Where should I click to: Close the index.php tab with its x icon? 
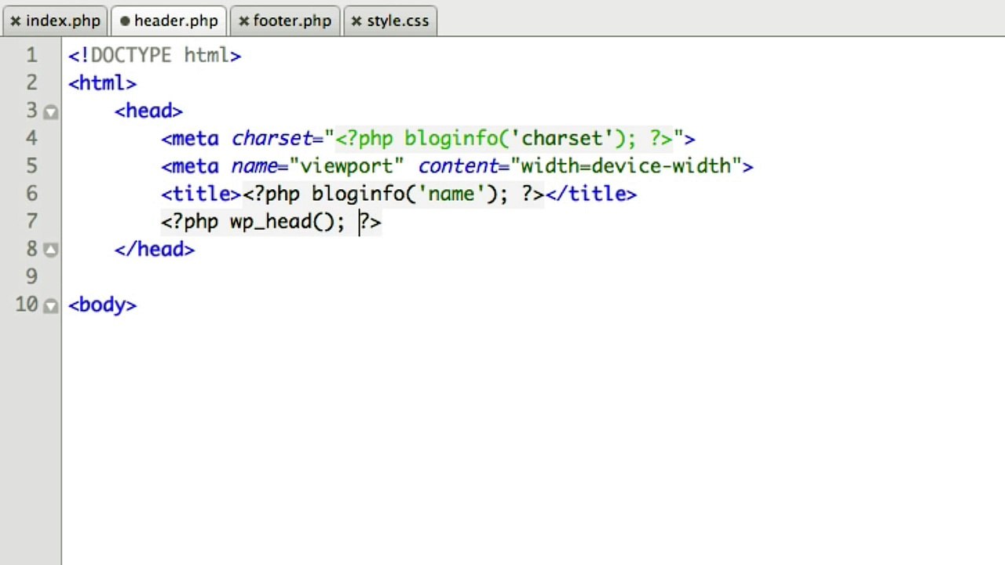[x=15, y=21]
